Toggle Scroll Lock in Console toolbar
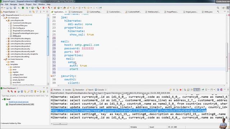 [x=188, y=90]
